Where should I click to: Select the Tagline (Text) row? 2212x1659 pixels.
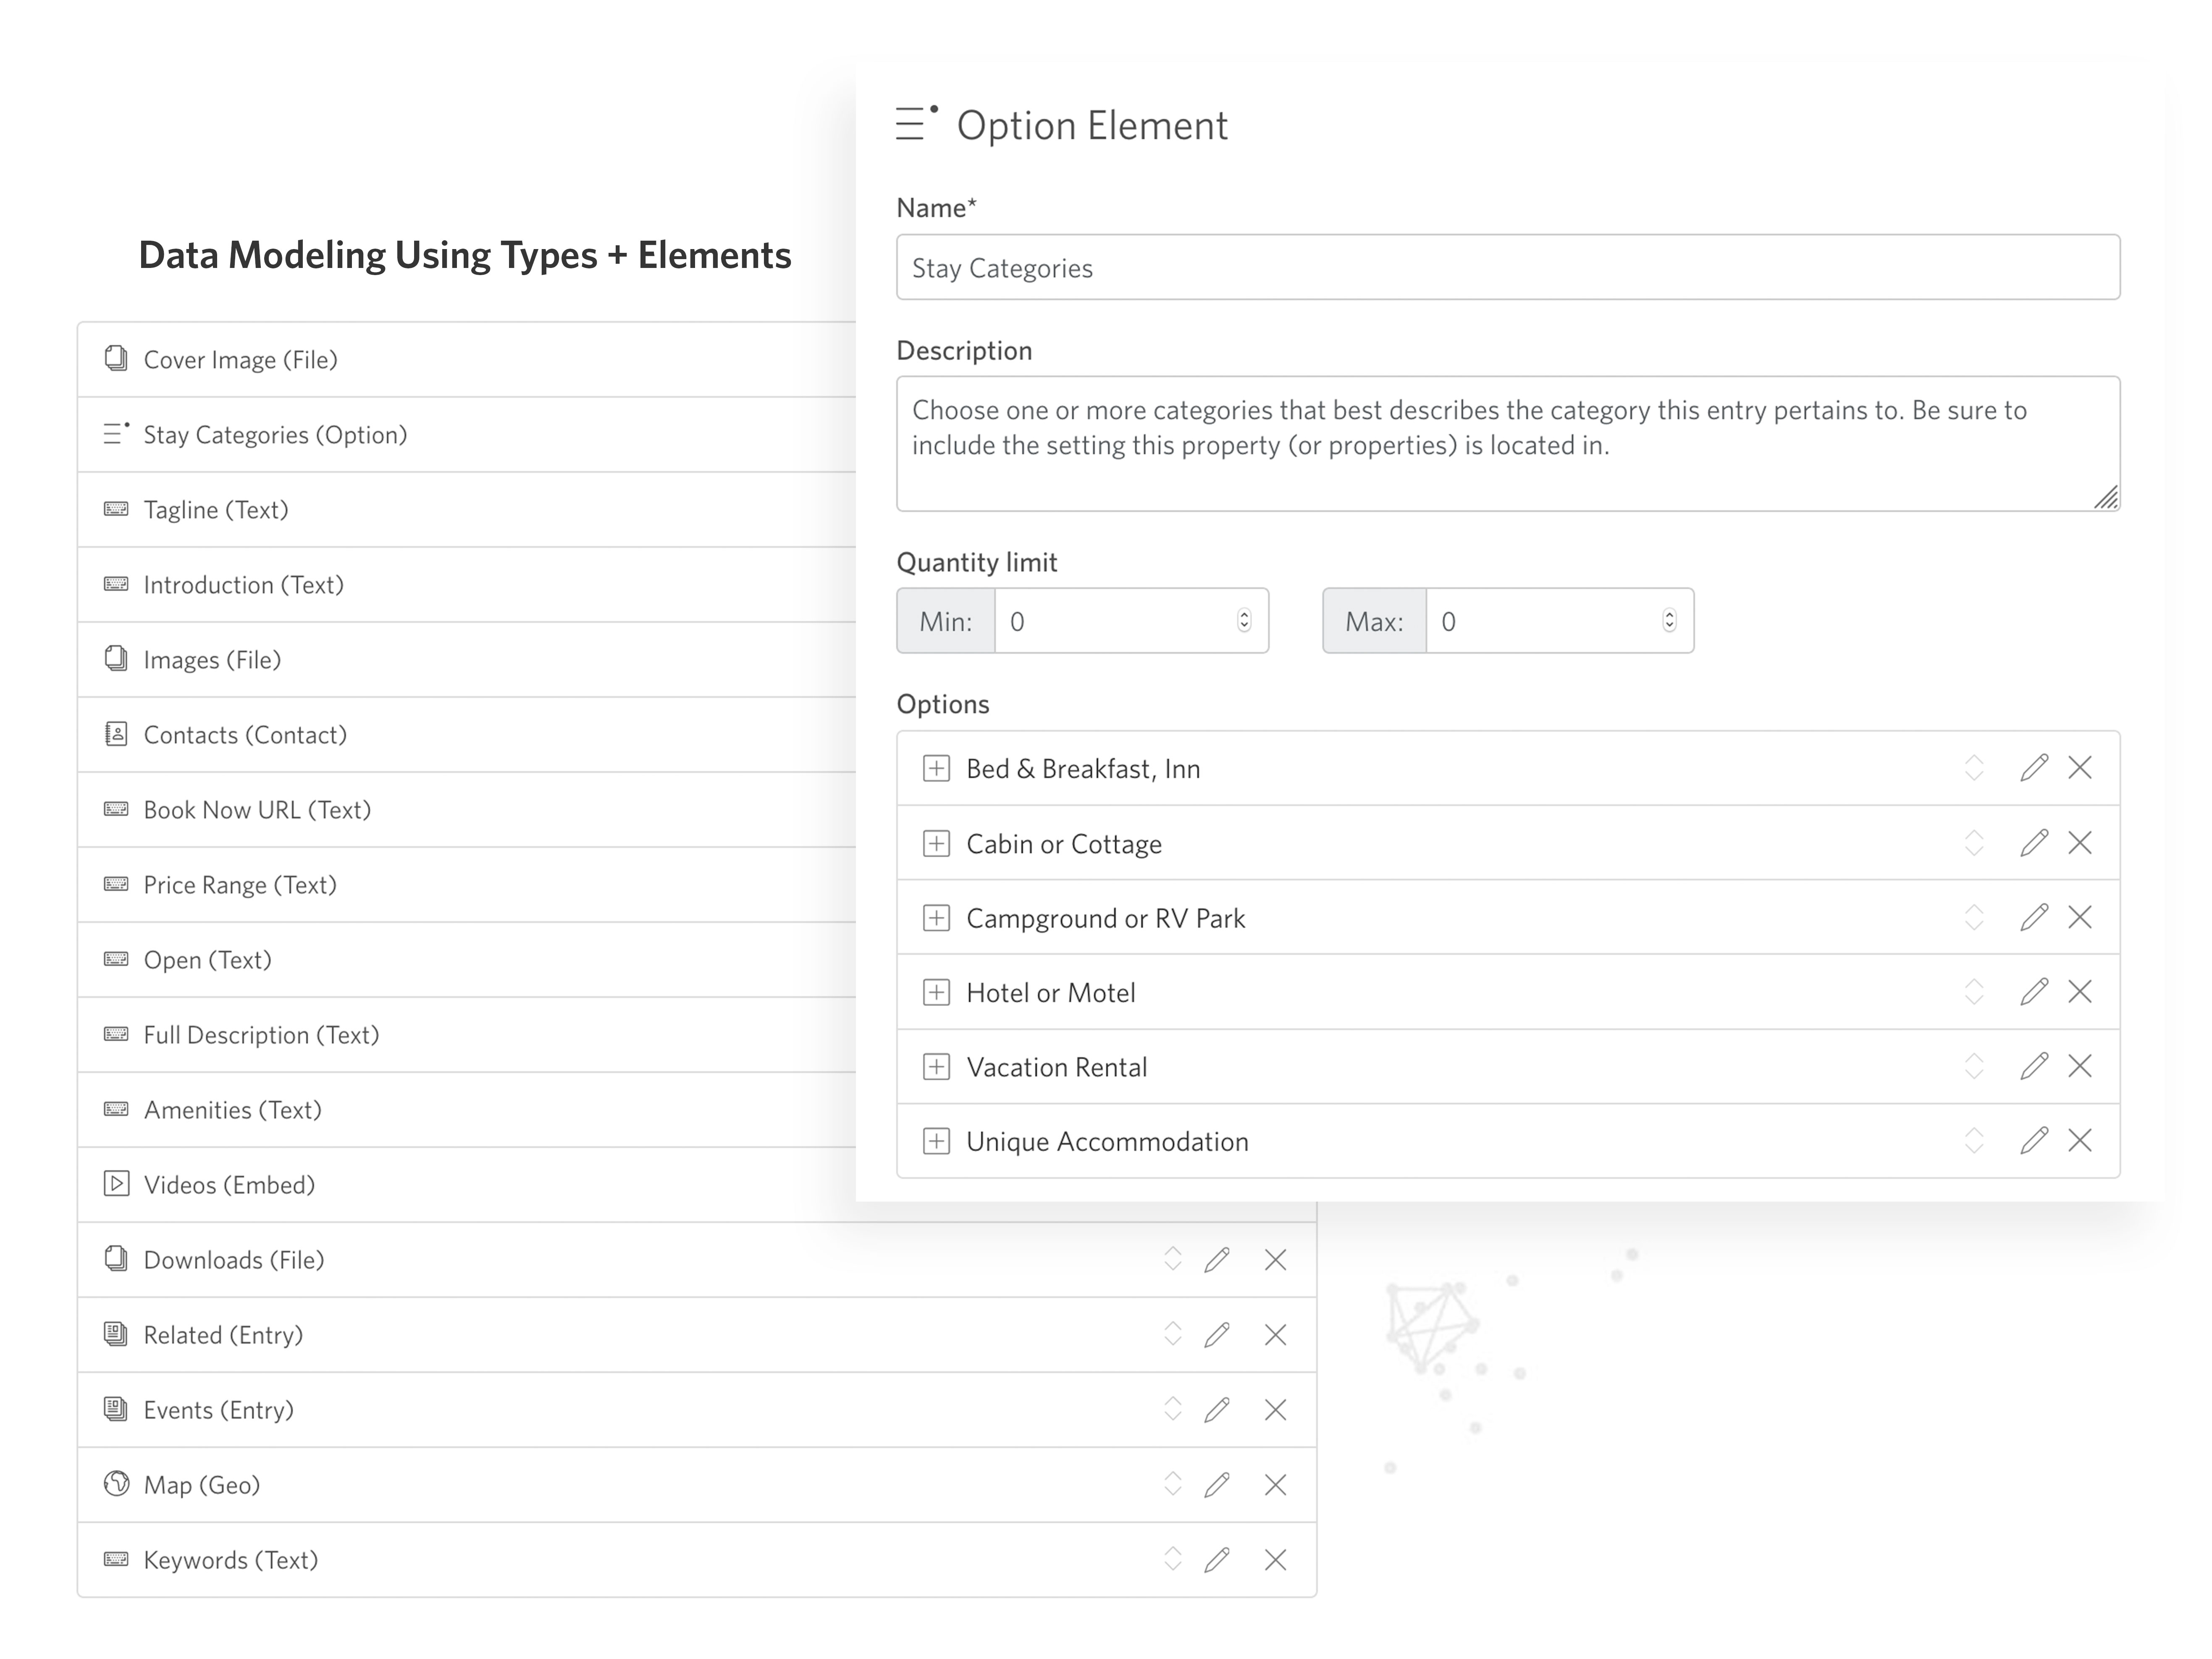467,510
